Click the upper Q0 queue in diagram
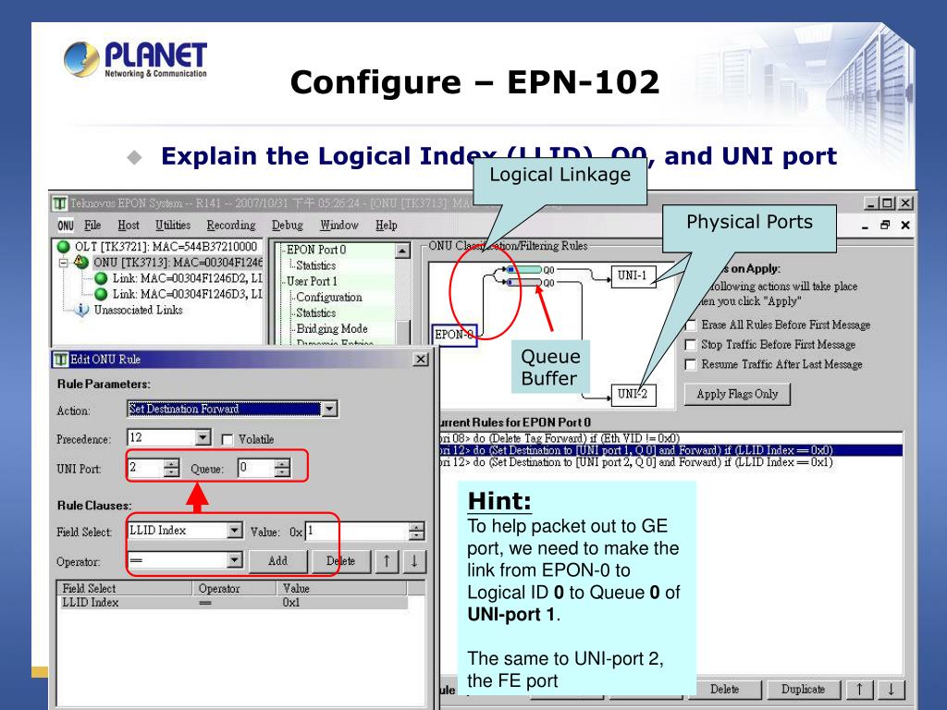This screenshot has width=947, height=710. tap(524, 269)
